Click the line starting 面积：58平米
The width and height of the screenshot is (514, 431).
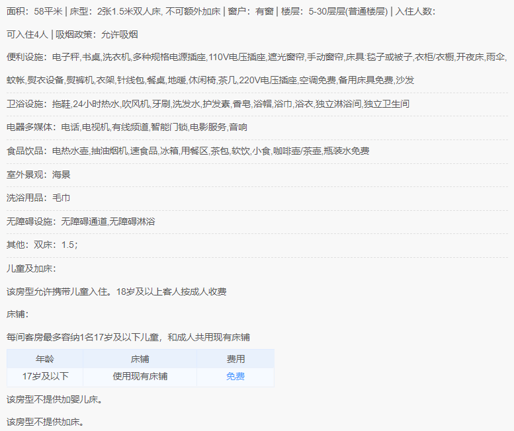(x=221, y=12)
